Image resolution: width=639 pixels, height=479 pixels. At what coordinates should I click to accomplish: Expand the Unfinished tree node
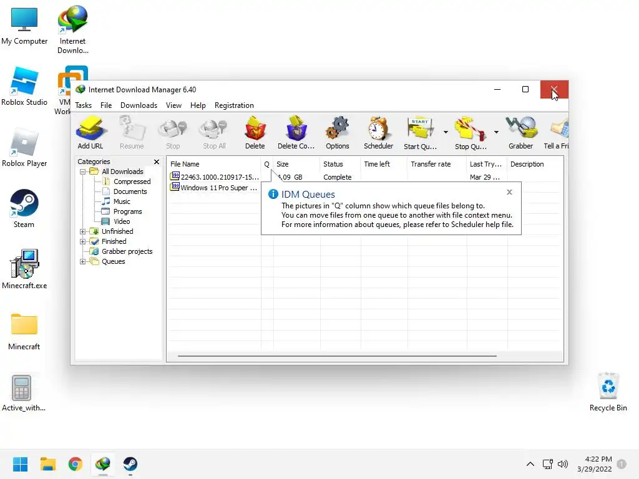pyautogui.click(x=83, y=231)
